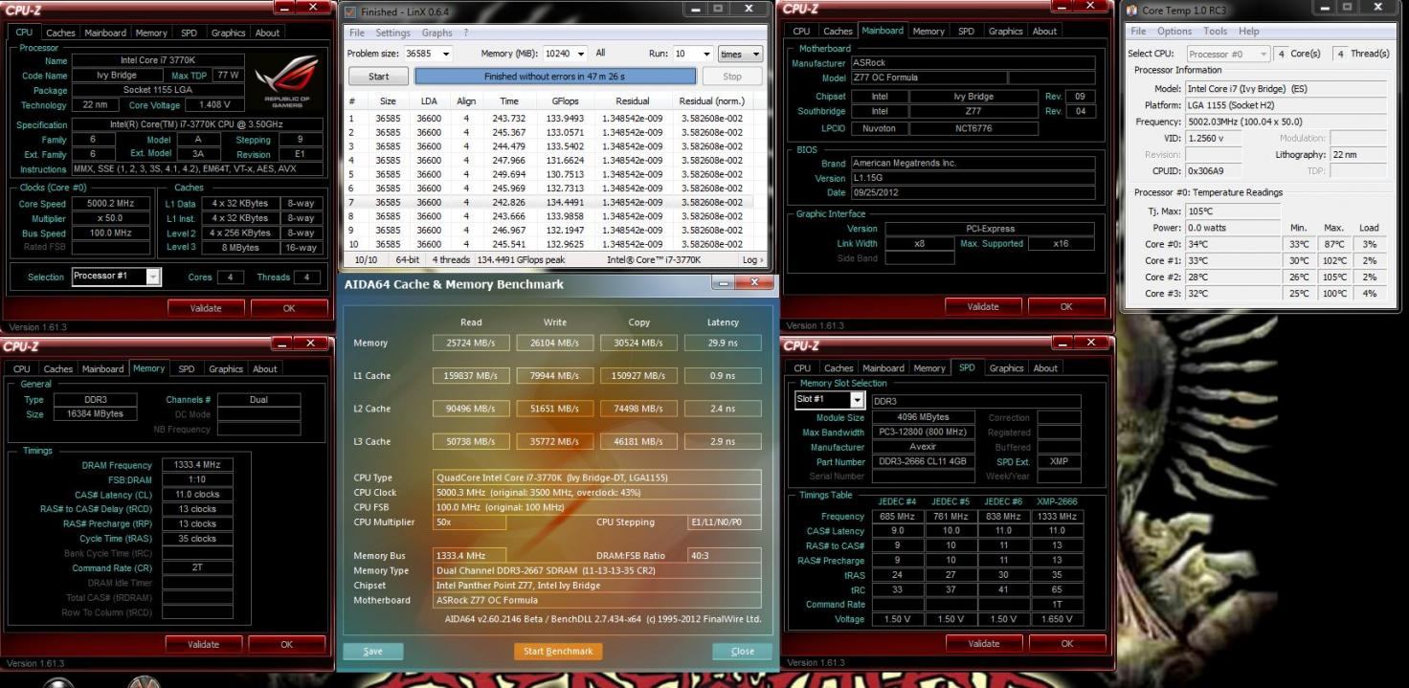Switch to Caches tab in CPU-Z CPU window
The width and height of the screenshot is (1409, 688).
click(x=60, y=33)
